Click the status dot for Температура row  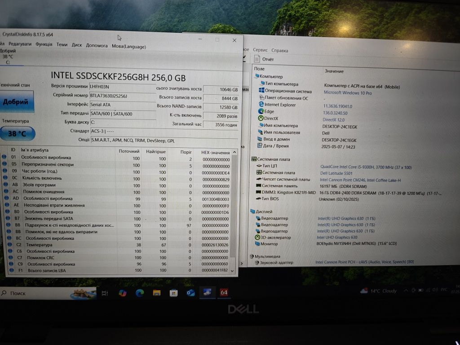[10, 244]
